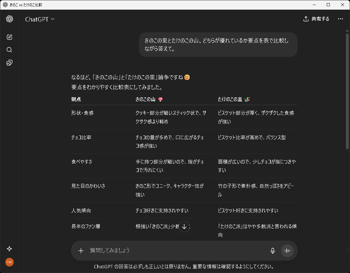Activate dictation with the microphone icon

(273, 251)
